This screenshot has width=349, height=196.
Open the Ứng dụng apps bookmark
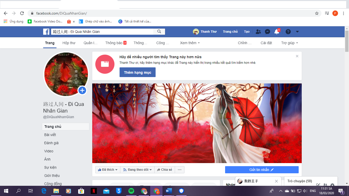[x=14, y=21]
